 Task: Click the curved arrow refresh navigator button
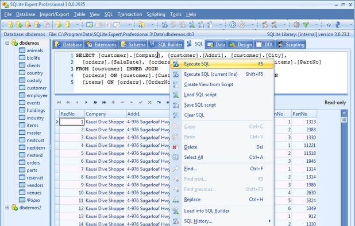(x=159, y=102)
